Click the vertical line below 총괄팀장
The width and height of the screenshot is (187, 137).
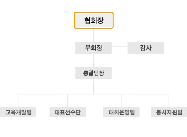click(94, 86)
